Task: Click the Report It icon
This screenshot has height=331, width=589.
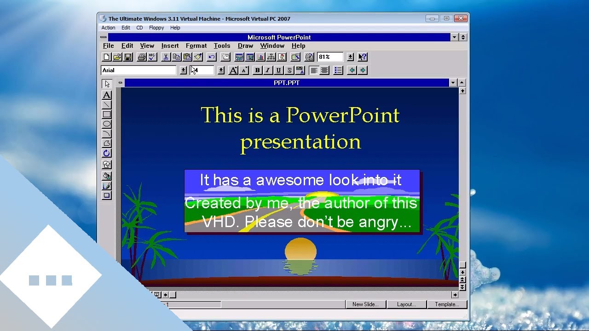Action: coord(309,57)
